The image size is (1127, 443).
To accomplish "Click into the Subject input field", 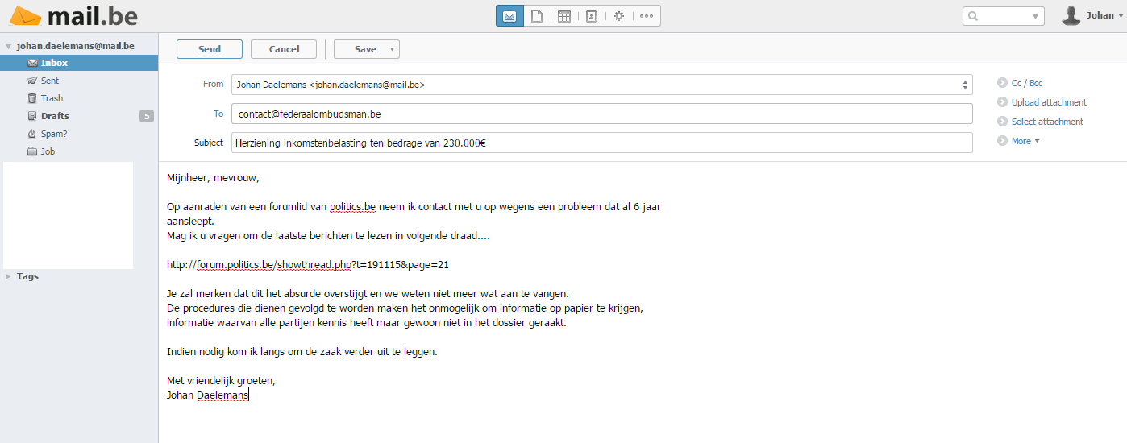I will tap(601, 143).
